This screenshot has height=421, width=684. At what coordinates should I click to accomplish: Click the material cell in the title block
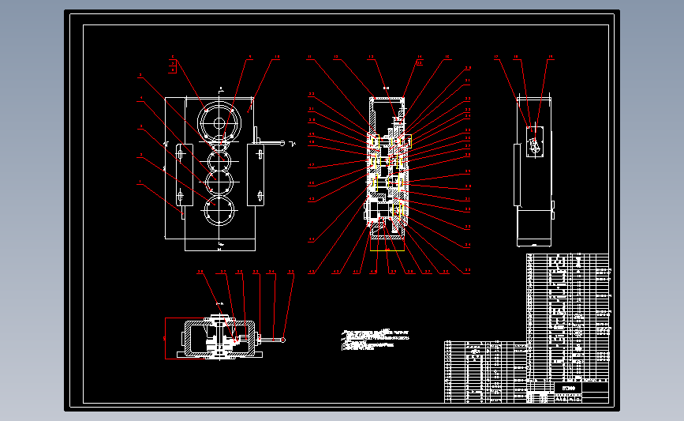(568, 388)
